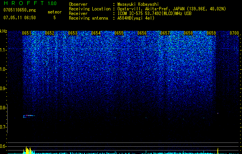Click the small echo dot after 0659
Image resolution: width=242 pixels, height=154 pixels.
(x=218, y=113)
